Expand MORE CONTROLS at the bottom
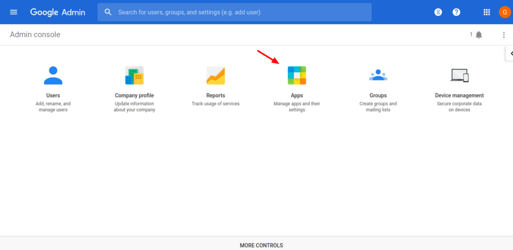This screenshot has width=513, height=250. (261, 246)
